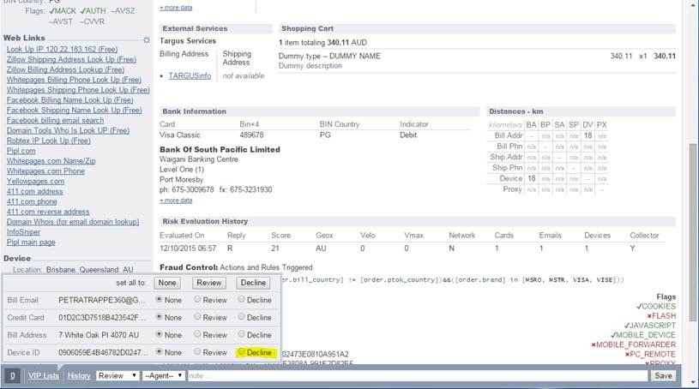Expand more data under Bank Information
This screenshot has height=389, width=699.
pyautogui.click(x=176, y=200)
